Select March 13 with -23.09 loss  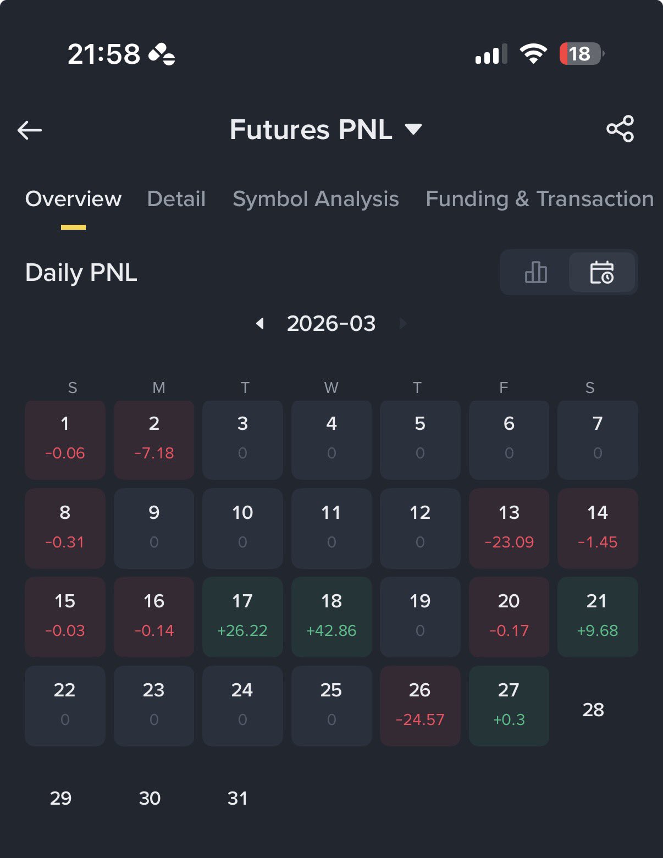pyautogui.click(x=509, y=528)
